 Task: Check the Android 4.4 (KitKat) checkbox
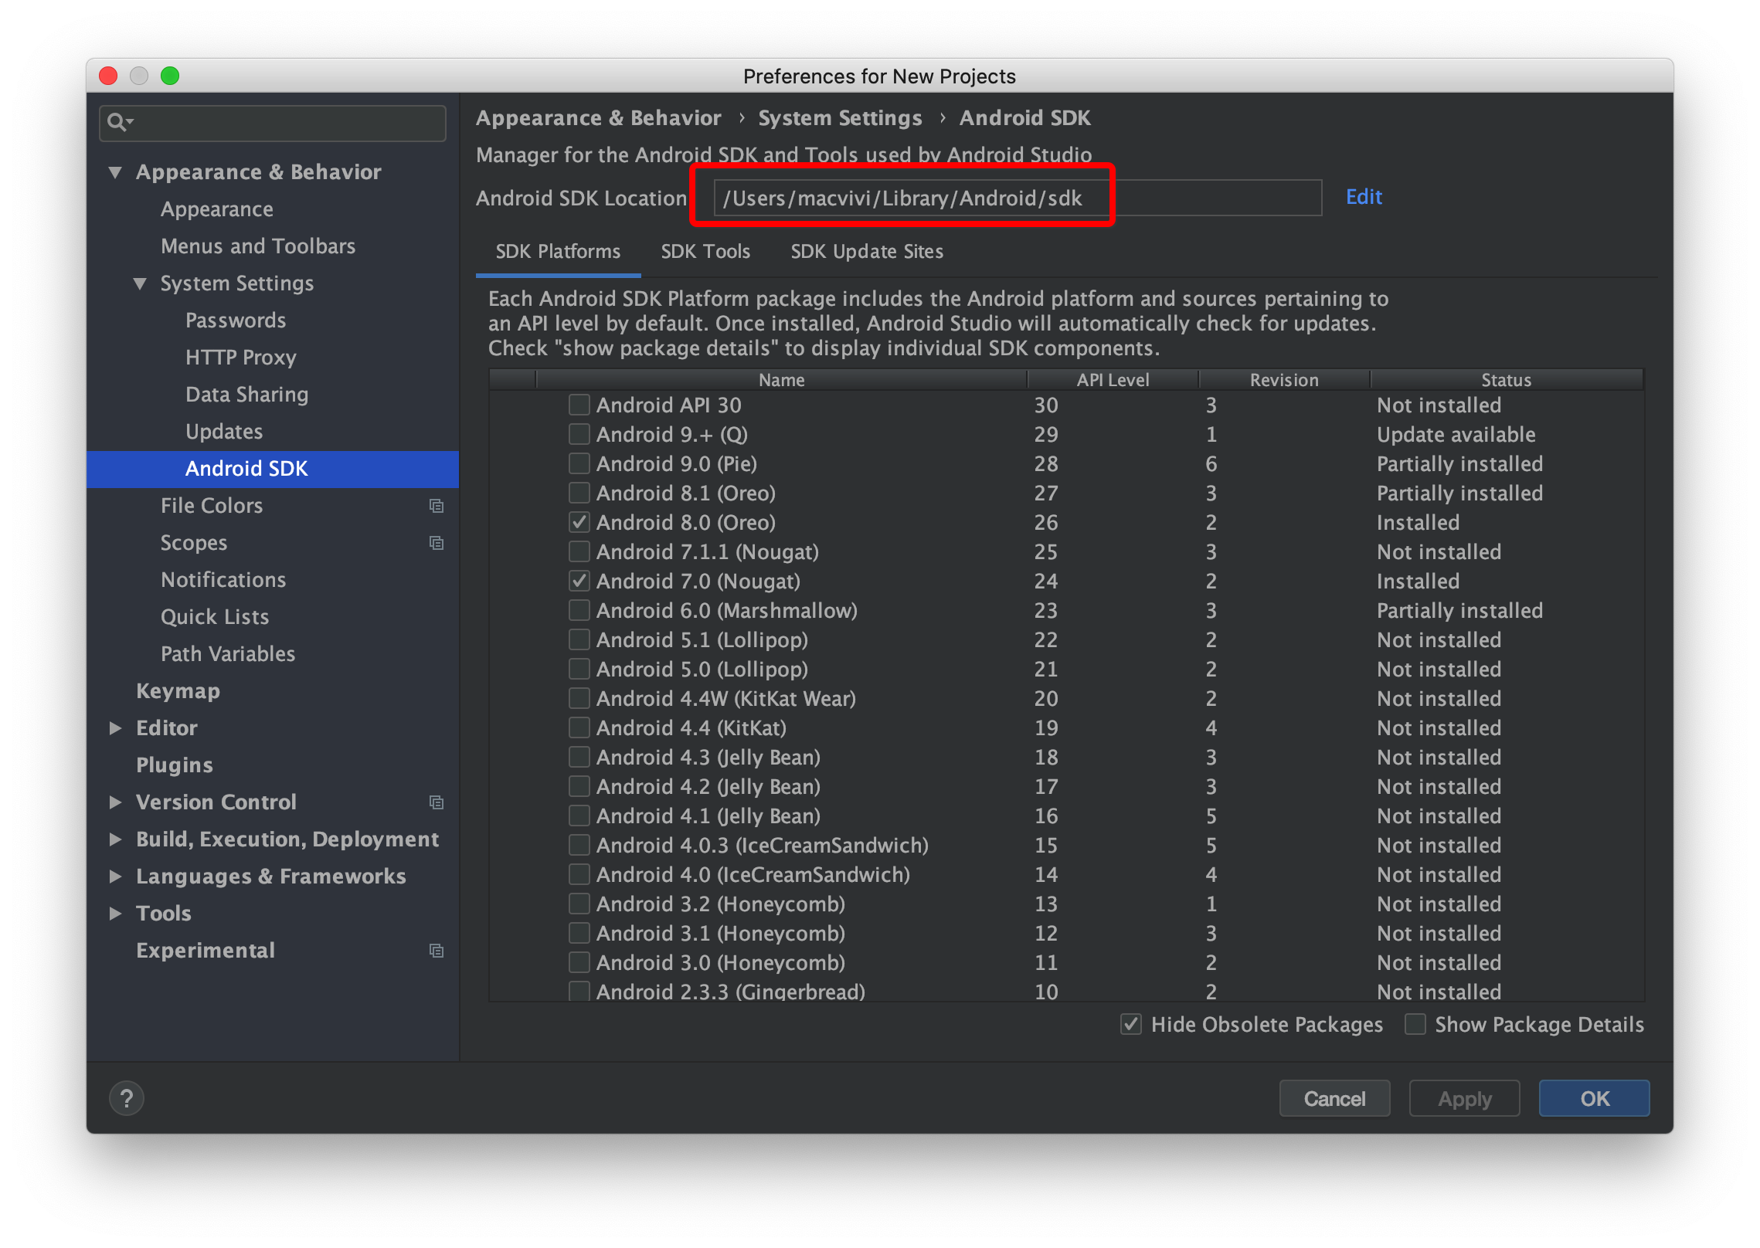point(579,727)
